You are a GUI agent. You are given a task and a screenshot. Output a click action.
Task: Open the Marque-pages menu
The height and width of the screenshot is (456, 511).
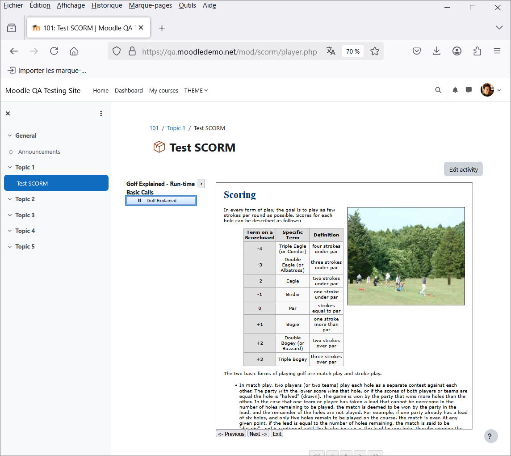[150, 5]
